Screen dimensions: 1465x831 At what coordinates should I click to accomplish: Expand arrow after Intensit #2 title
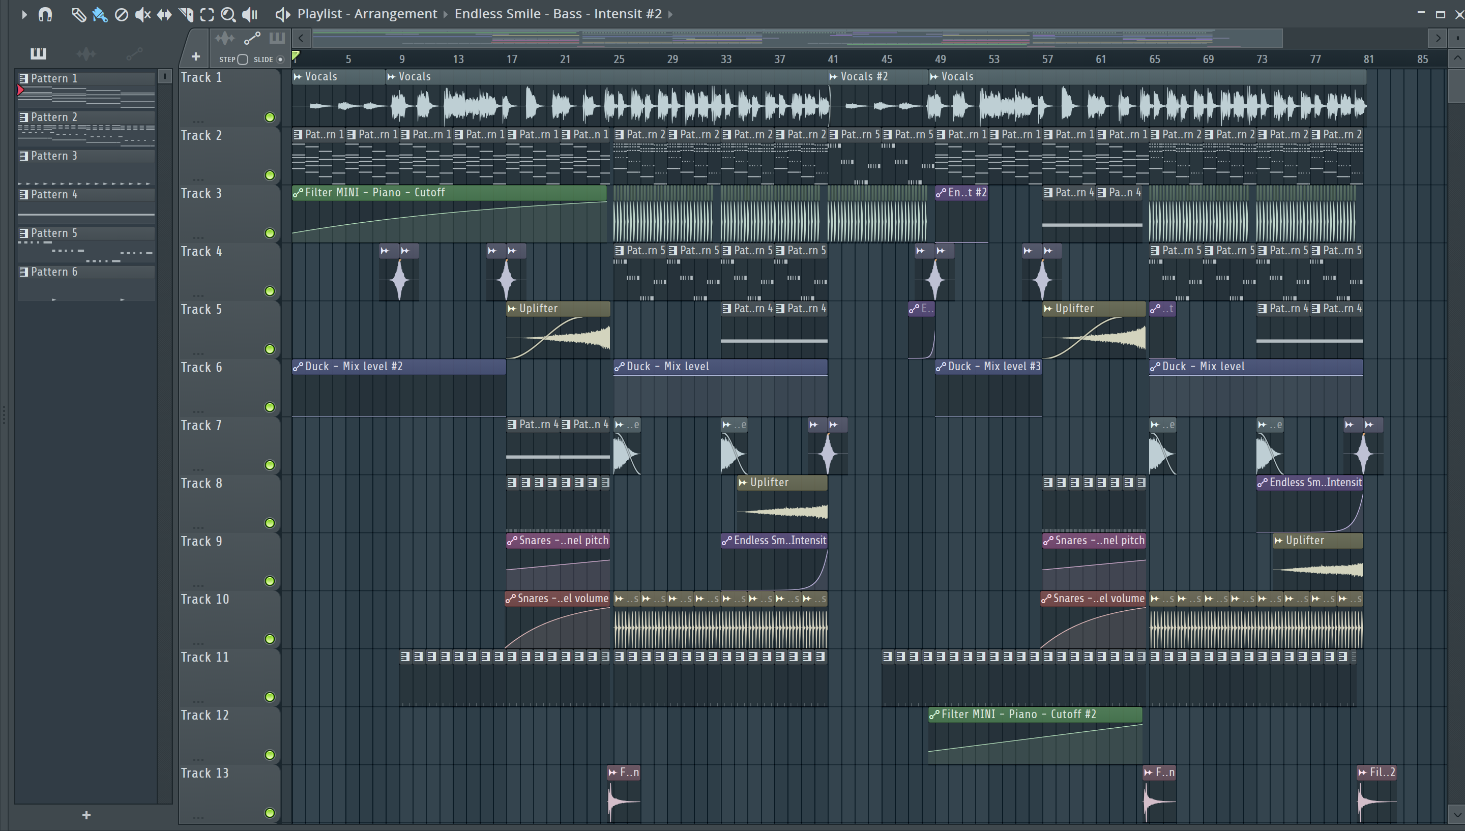(670, 14)
